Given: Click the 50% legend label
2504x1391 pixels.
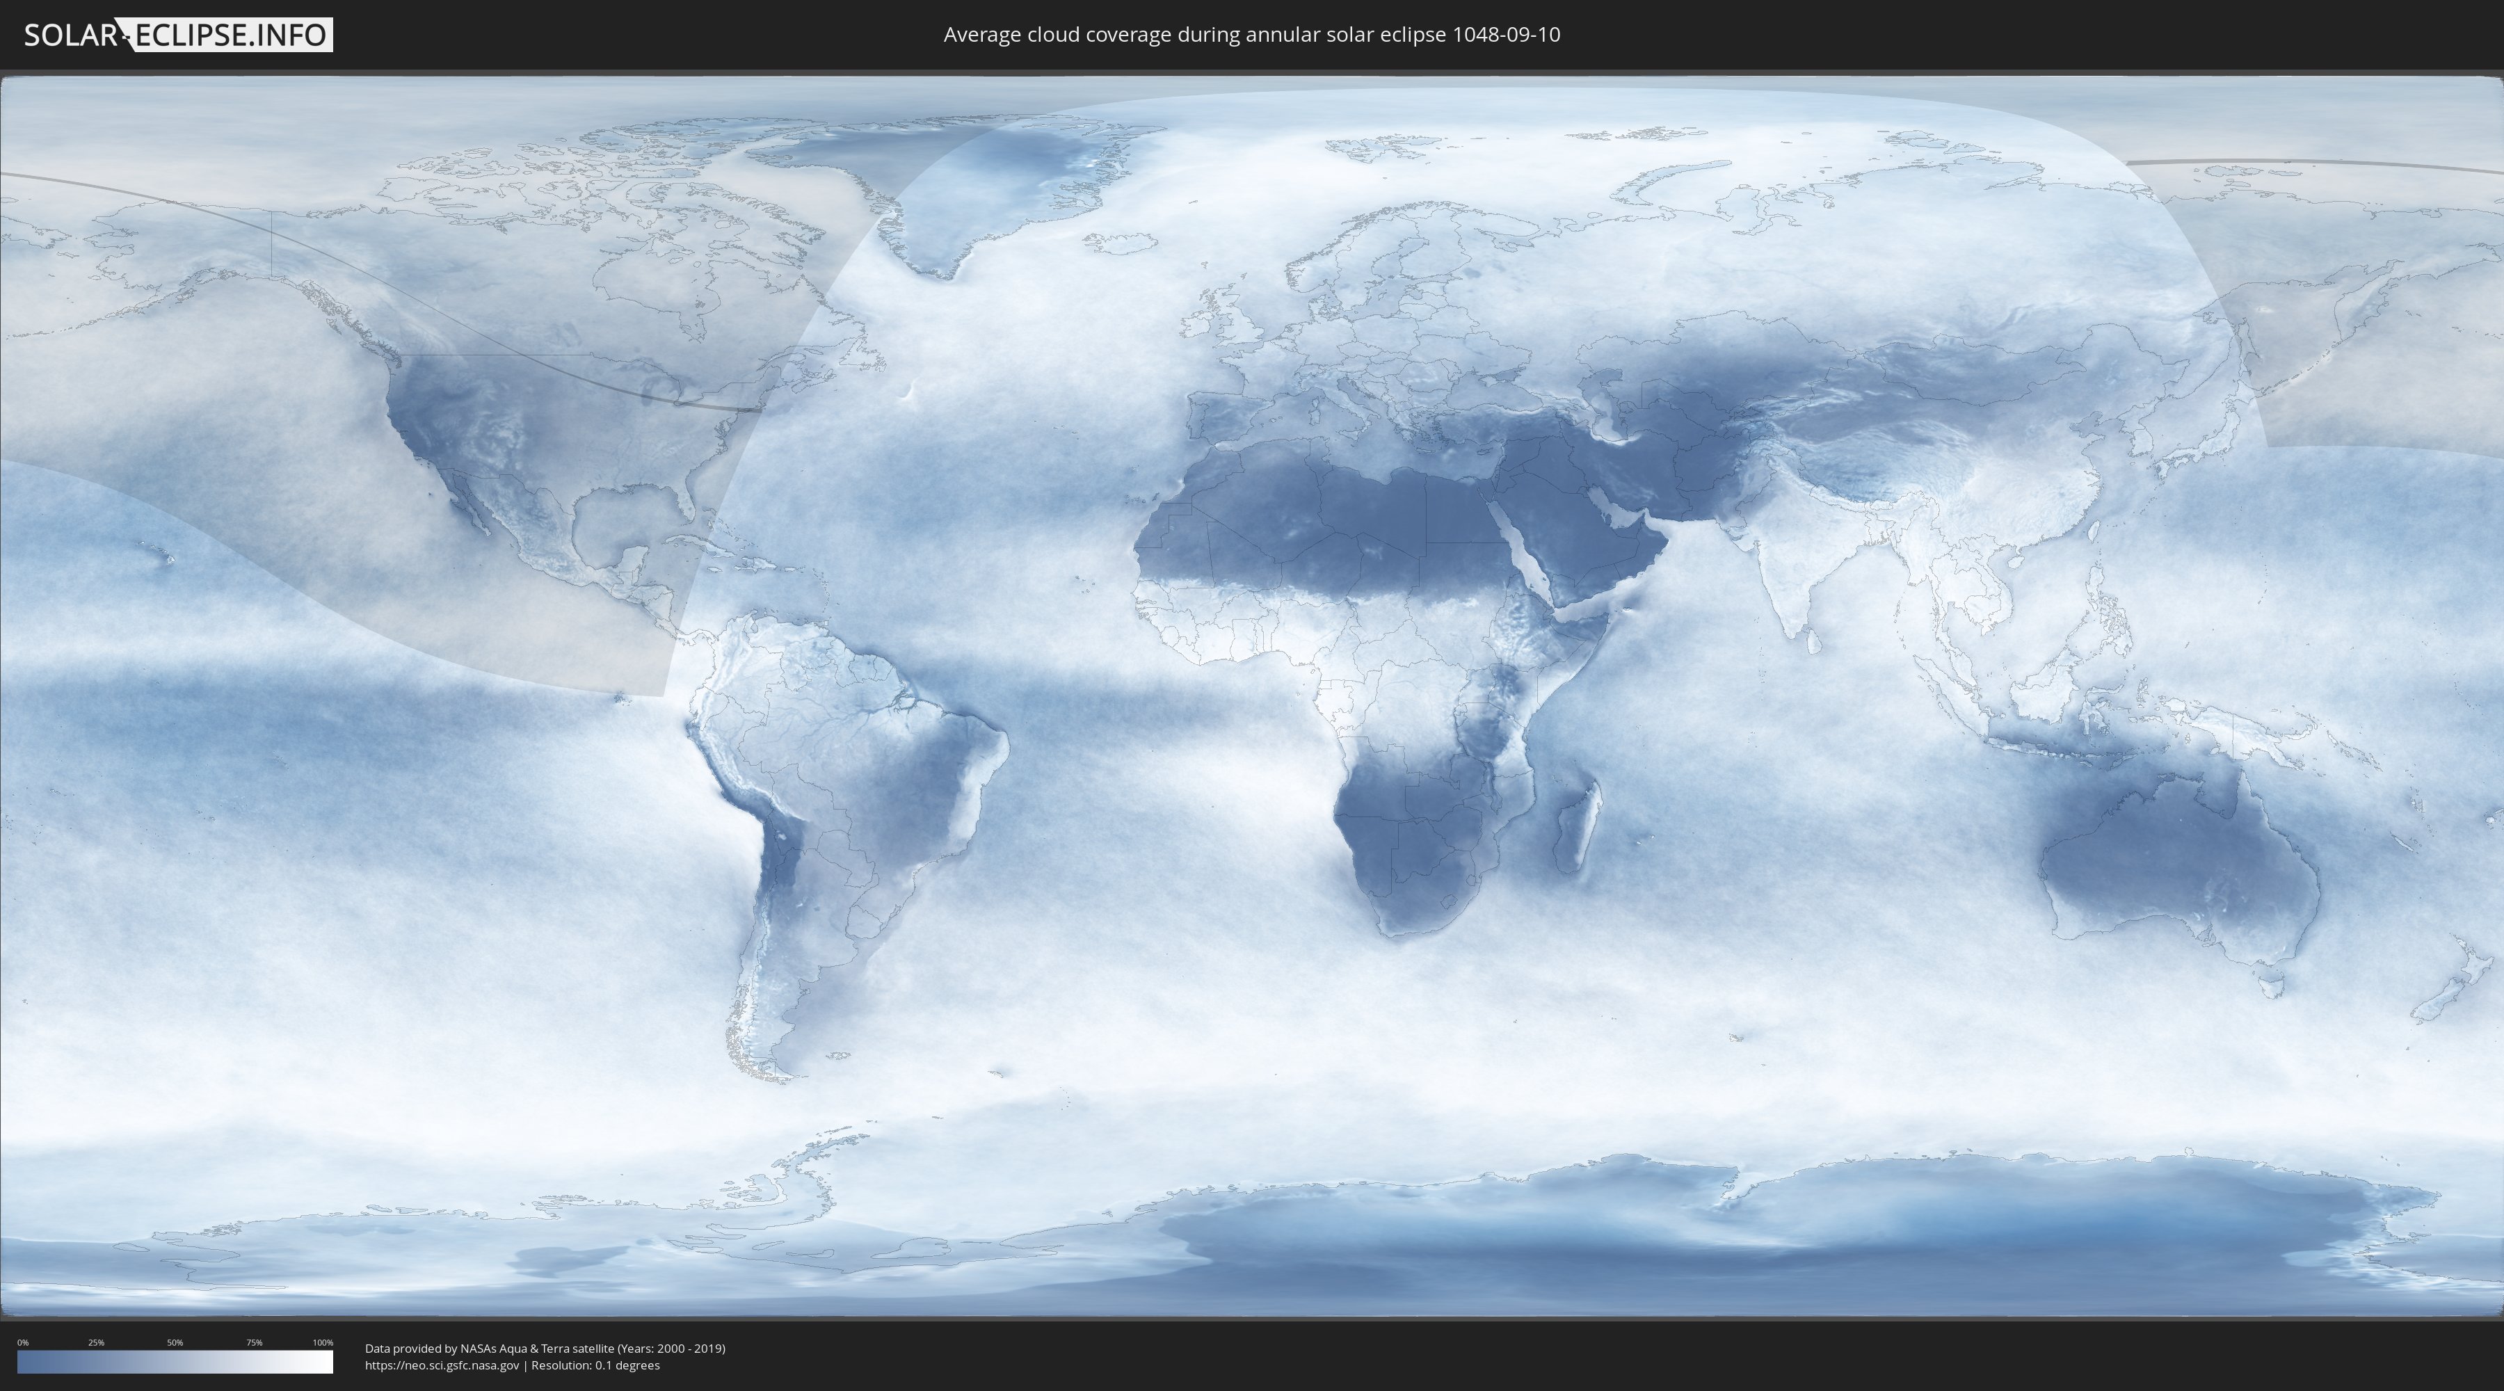Looking at the screenshot, I should point(175,1342).
